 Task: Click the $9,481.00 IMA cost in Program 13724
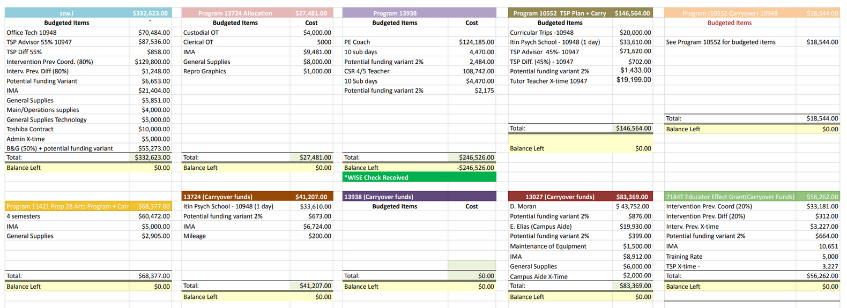coord(311,52)
